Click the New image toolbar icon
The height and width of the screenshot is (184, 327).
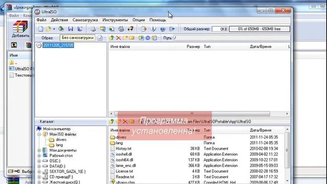(x=41, y=29)
